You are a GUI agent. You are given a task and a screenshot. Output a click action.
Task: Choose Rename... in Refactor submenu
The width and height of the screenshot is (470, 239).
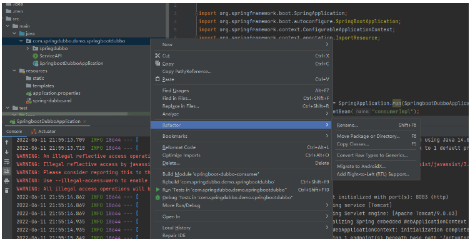click(347, 125)
